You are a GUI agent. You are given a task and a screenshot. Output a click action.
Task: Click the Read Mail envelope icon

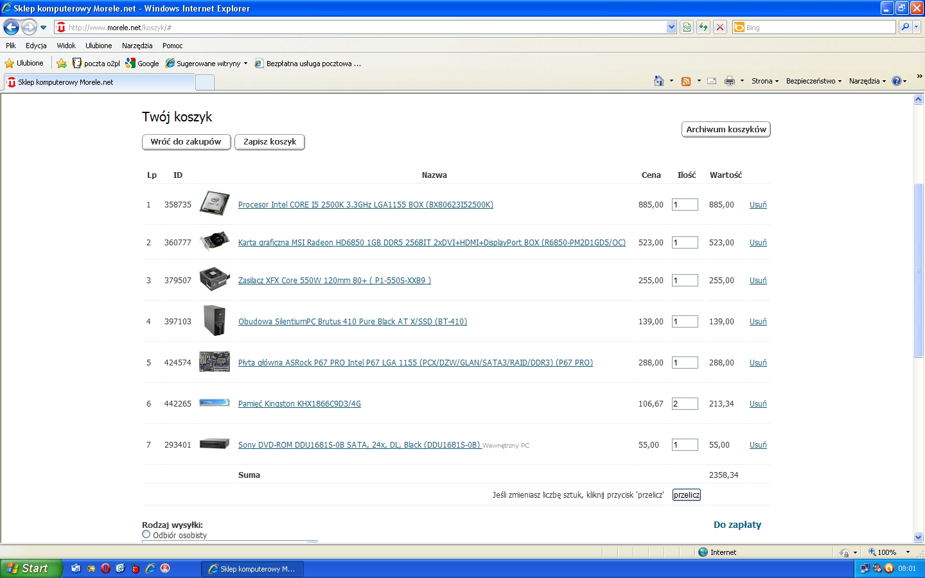point(712,81)
